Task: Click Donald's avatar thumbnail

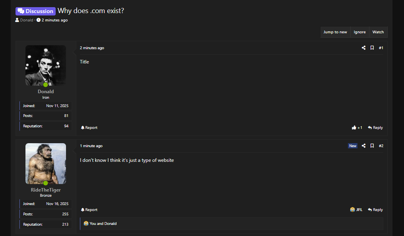Action: (46, 65)
